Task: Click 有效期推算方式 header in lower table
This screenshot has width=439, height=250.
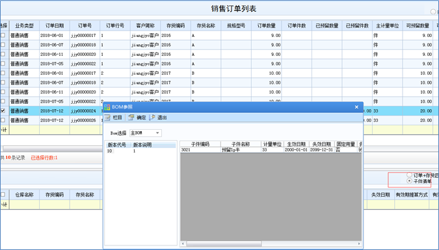Action: click(x=412, y=195)
